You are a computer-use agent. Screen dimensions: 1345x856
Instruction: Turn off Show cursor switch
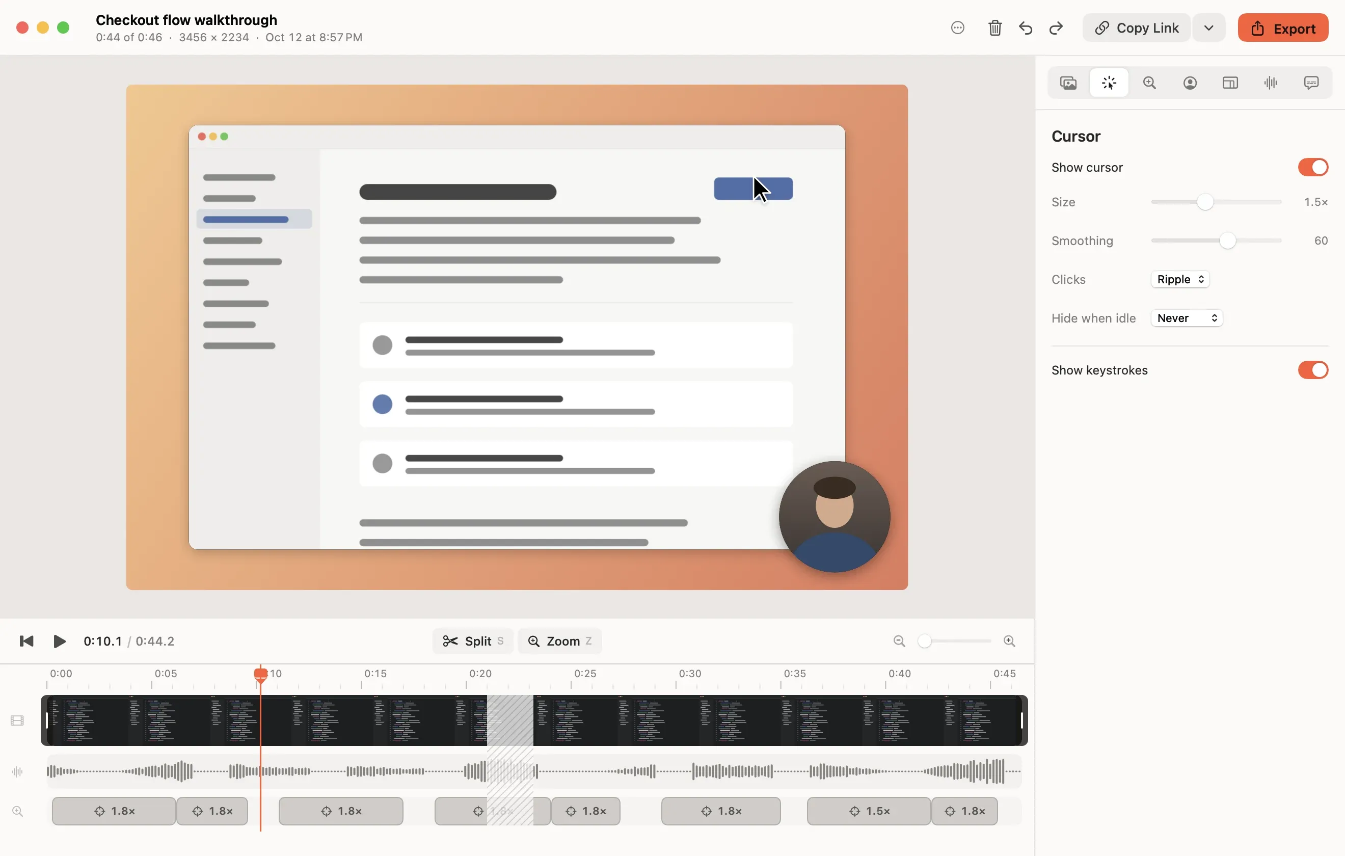tap(1312, 167)
